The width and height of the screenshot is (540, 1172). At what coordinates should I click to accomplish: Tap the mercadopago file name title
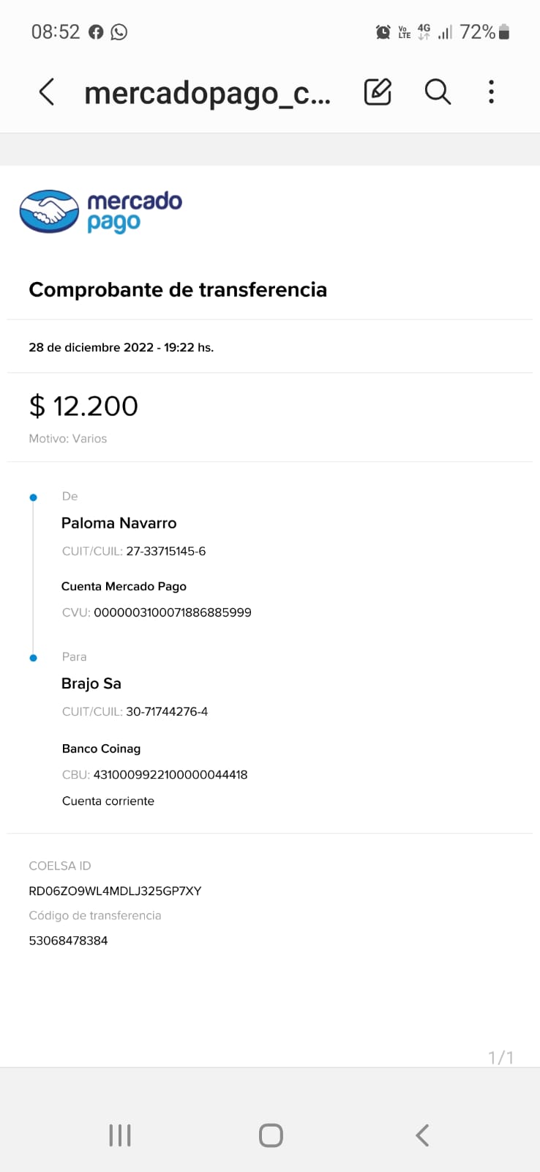tap(207, 94)
